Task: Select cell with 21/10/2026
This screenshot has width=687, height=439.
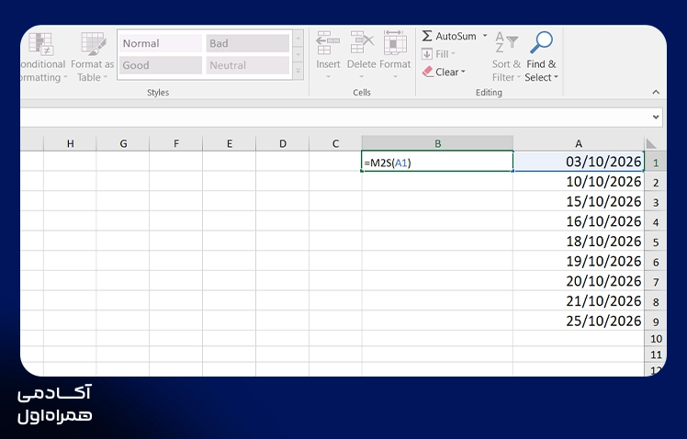Action: coord(579,301)
